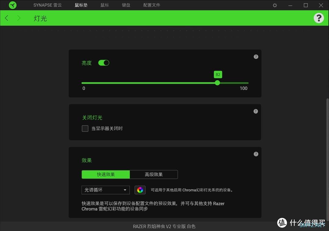
Task: Open the large help question mark
Action: click(x=319, y=18)
